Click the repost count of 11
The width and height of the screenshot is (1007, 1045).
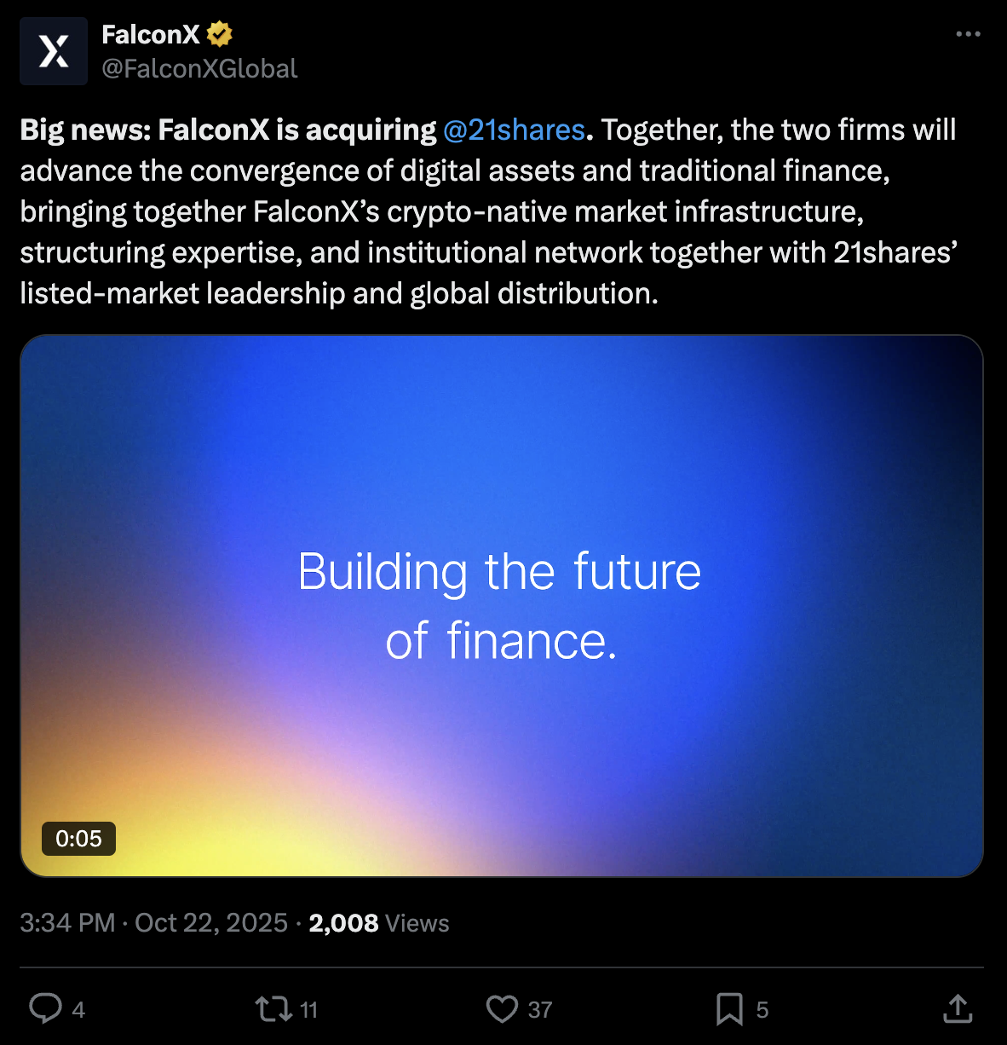point(308,1010)
